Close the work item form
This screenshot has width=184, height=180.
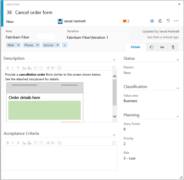[x=179, y=4]
